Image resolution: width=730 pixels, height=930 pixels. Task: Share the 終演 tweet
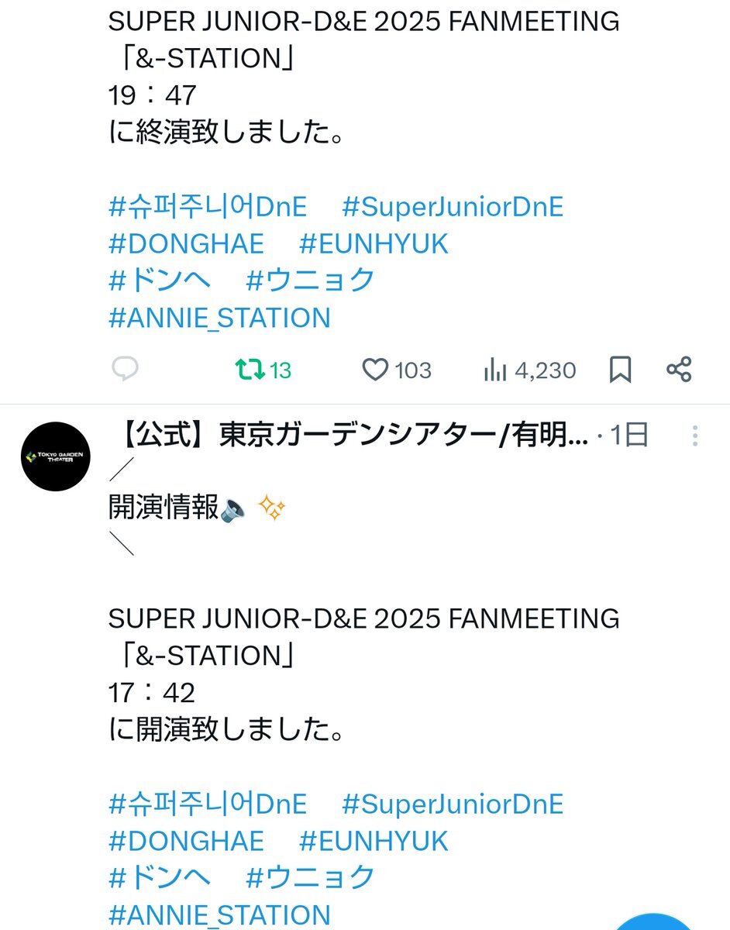(x=679, y=370)
